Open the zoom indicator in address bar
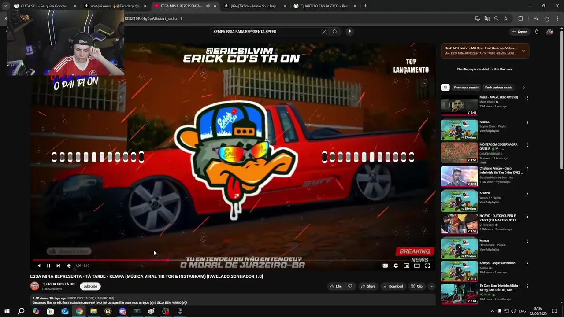The width and height of the screenshot is (564, 317). [496, 18]
